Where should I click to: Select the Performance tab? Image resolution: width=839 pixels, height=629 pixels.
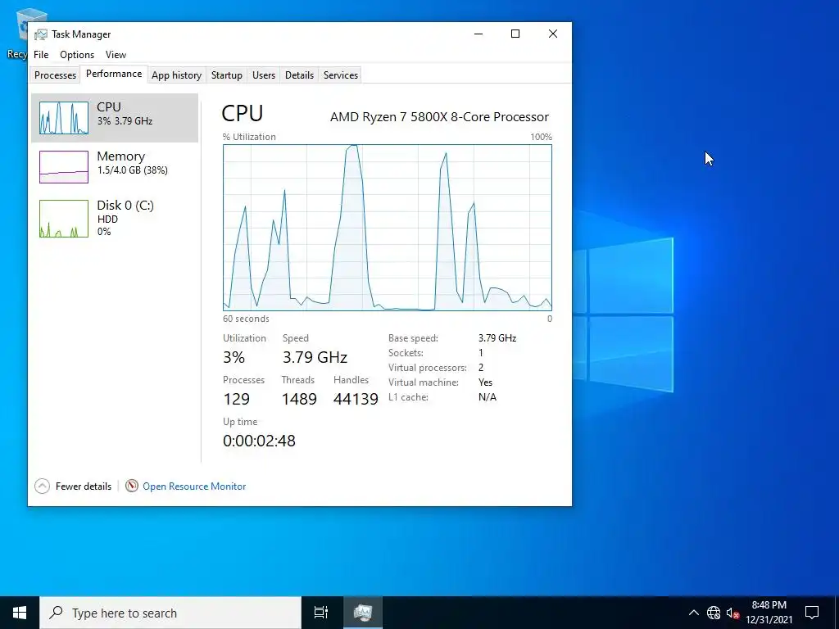click(114, 74)
